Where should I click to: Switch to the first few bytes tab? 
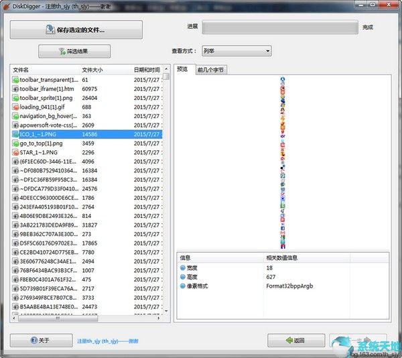[x=211, y=70]
